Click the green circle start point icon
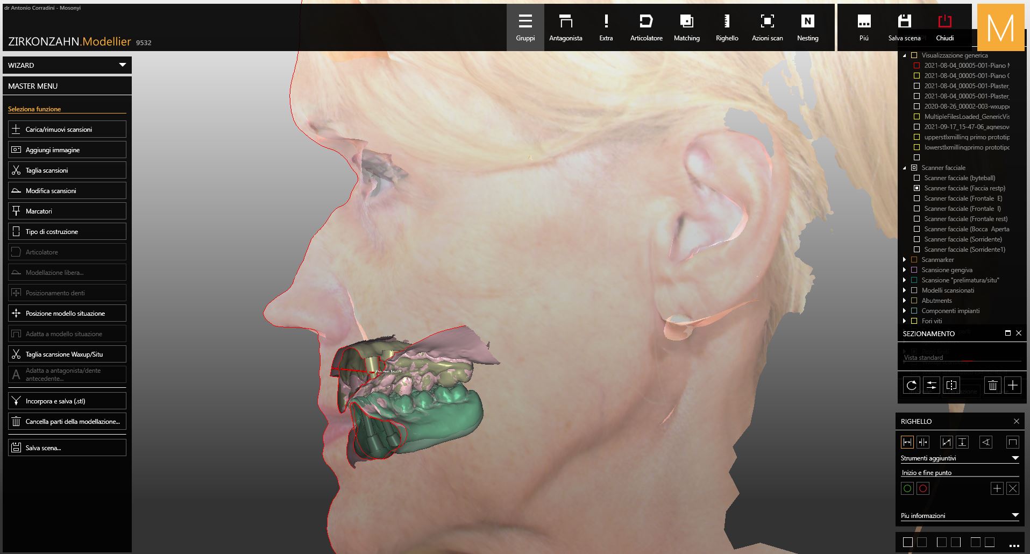 (907, 488)
